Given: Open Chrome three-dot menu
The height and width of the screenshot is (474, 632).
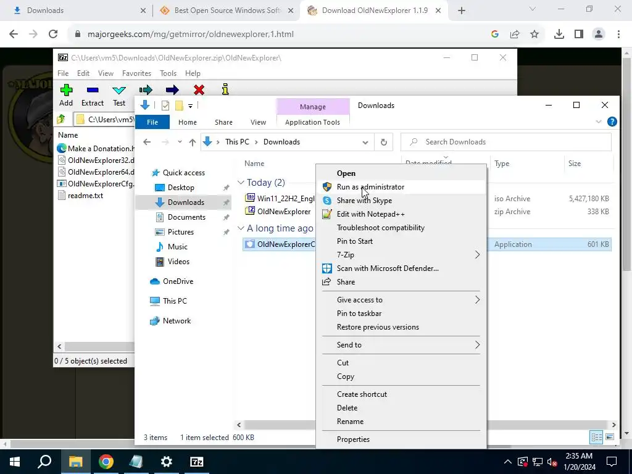Looking at the screenshot, I should point(618,35).
